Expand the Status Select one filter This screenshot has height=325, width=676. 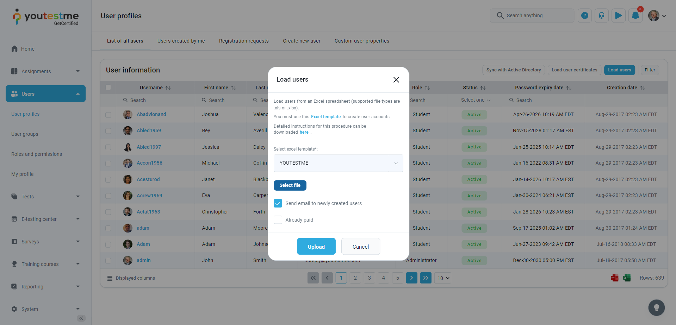click(475, 100)
